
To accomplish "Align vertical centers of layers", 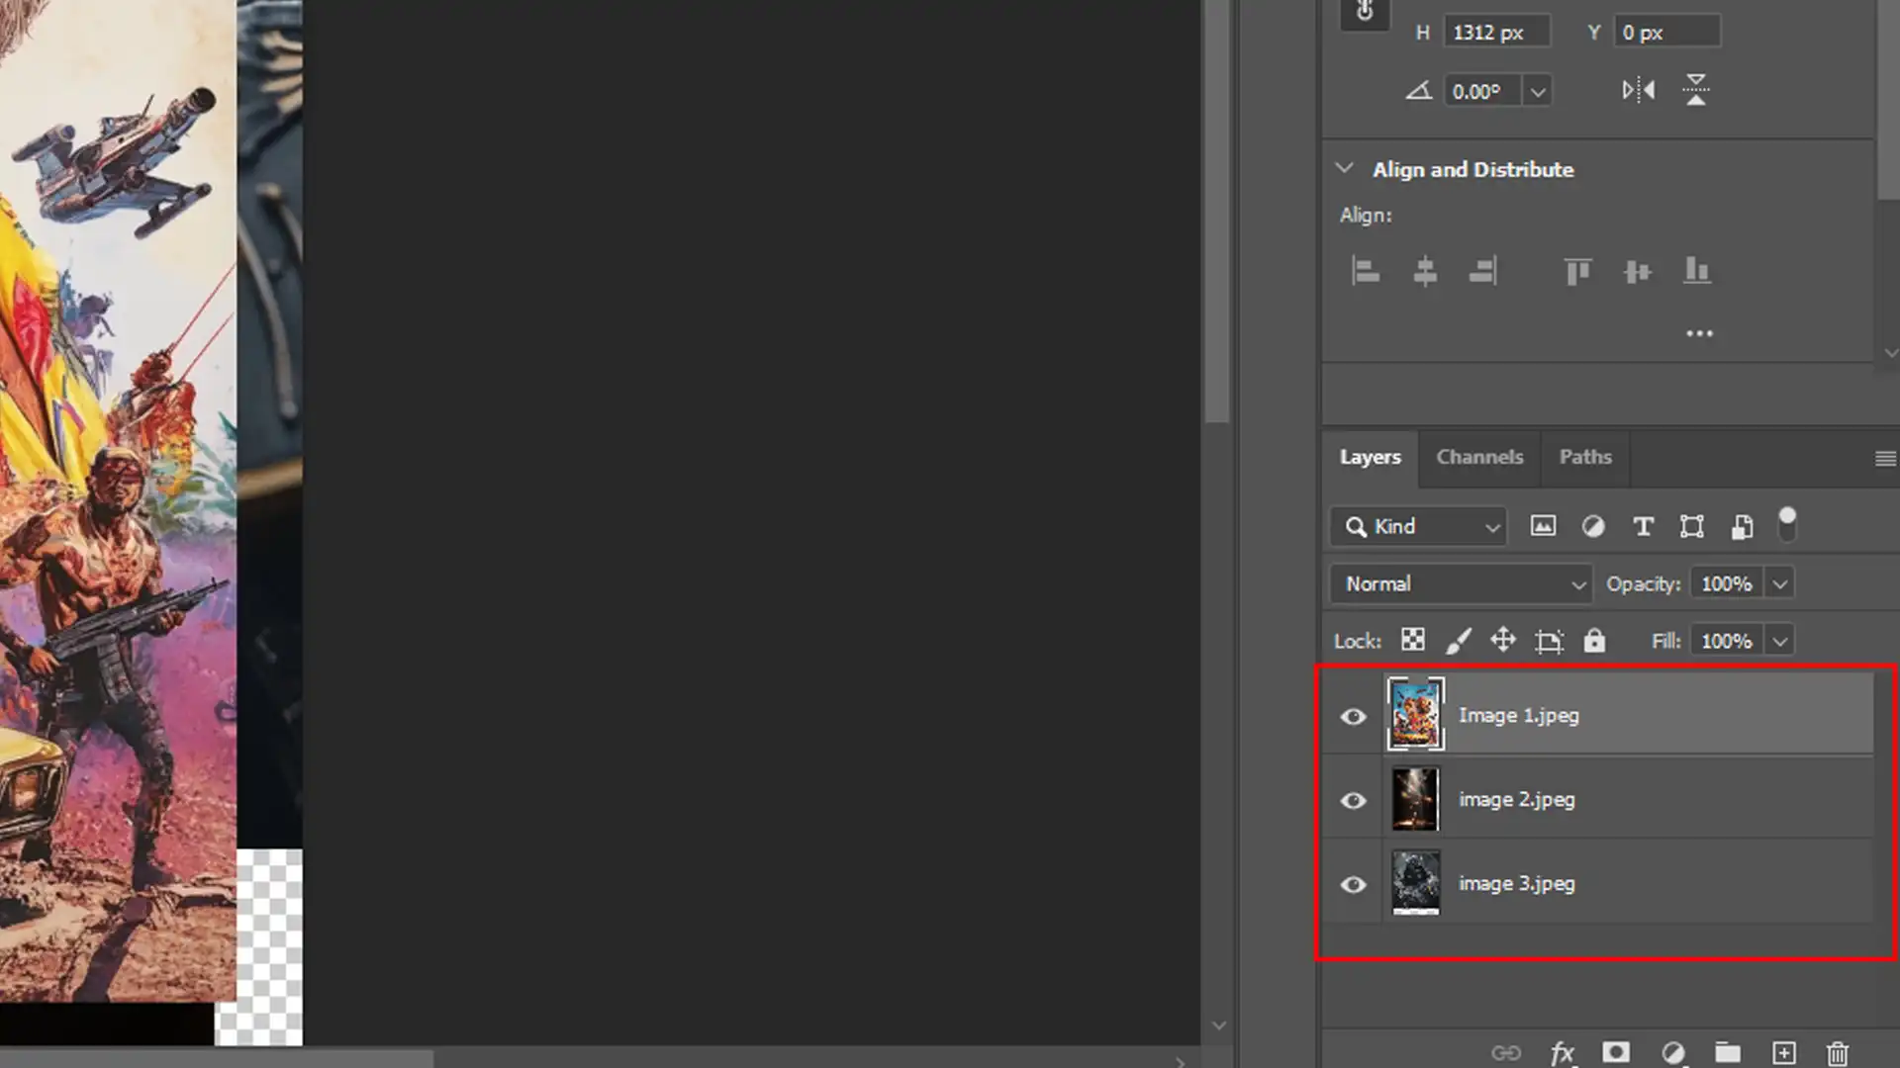I will pos(1638,271).
